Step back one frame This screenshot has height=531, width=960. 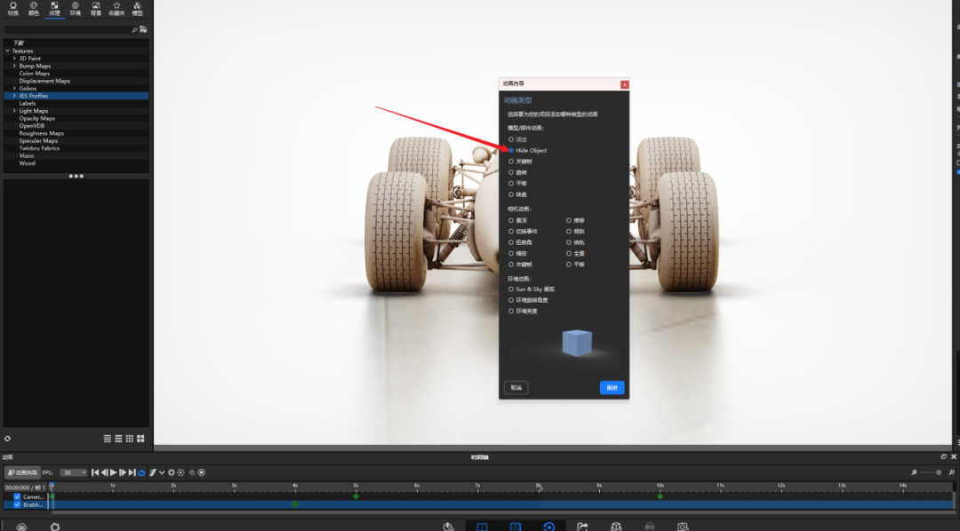click(104, 472)
